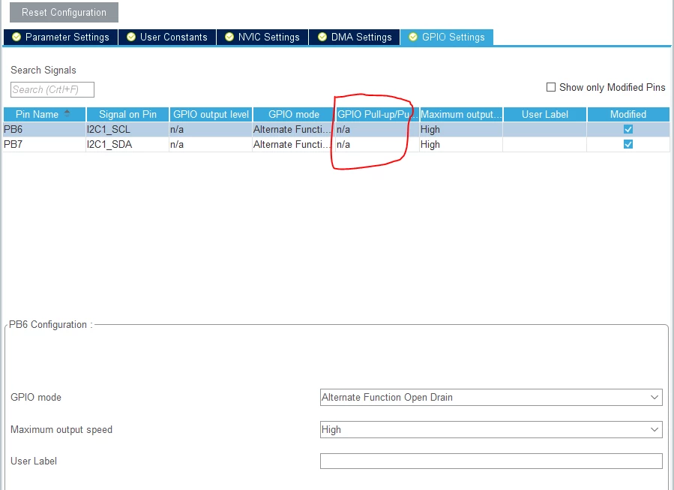The image size is (674, 490).
Task: Enable Show only Modified Pins checkbox
Action: click(550, 87)
